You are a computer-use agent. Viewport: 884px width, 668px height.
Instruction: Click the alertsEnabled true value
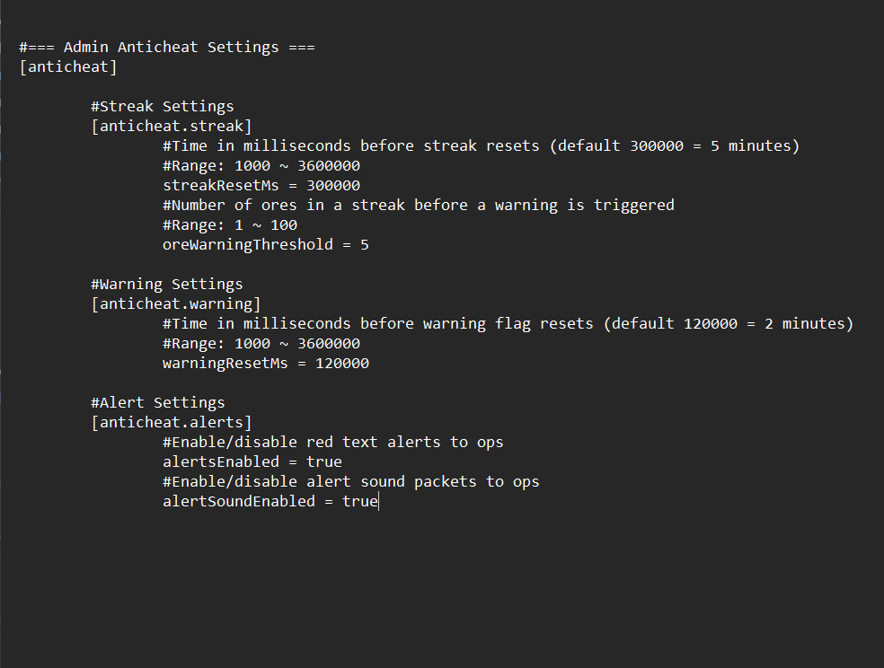click(x=324, y=461)
